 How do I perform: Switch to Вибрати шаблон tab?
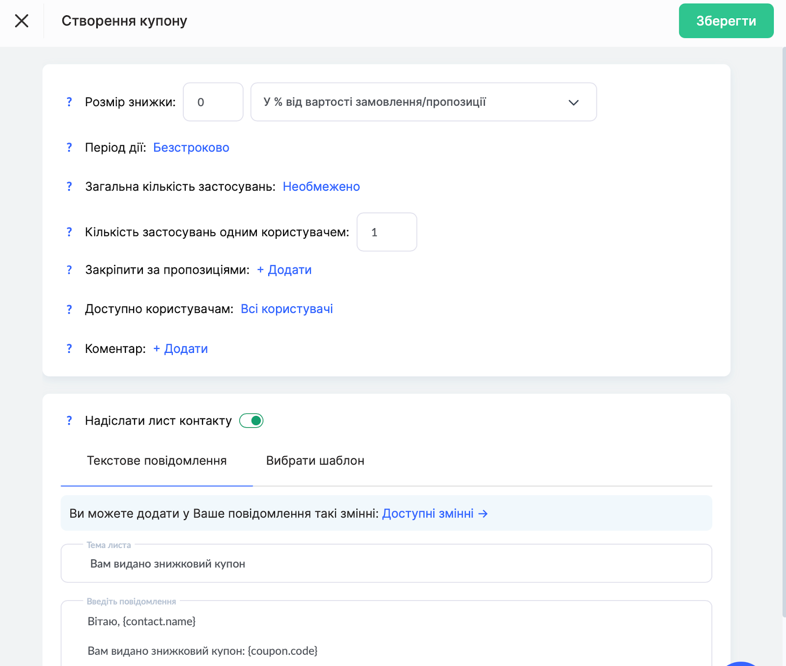click(x=315, y=461)
